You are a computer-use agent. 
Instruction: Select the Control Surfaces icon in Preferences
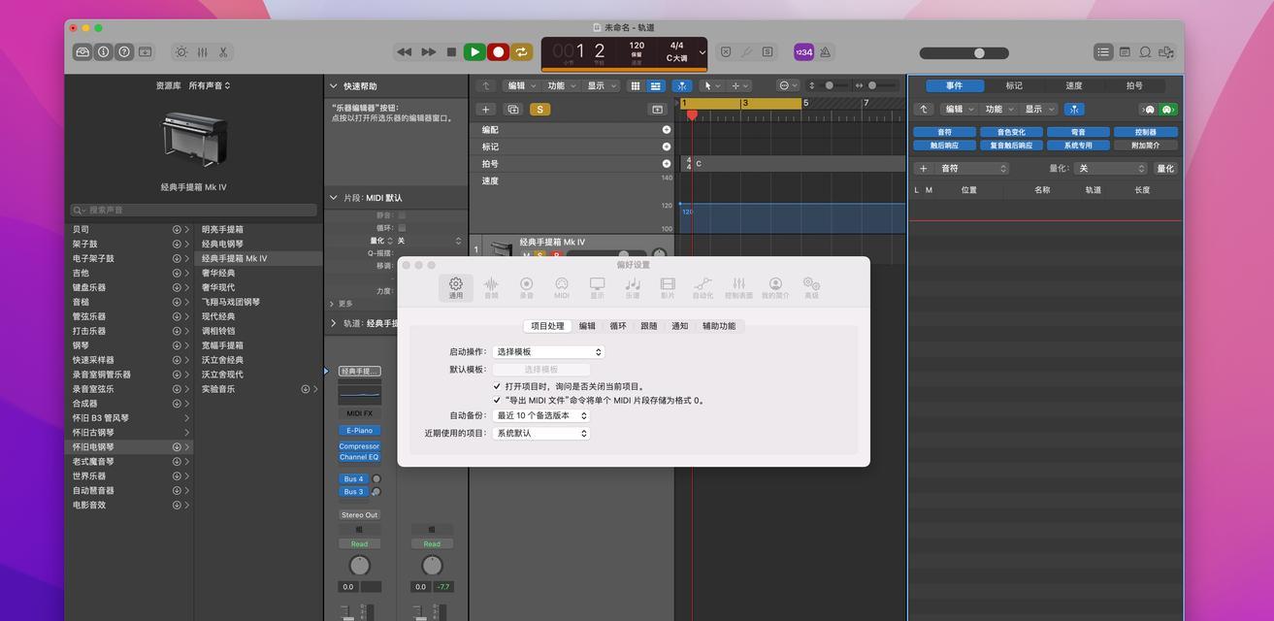738,287
